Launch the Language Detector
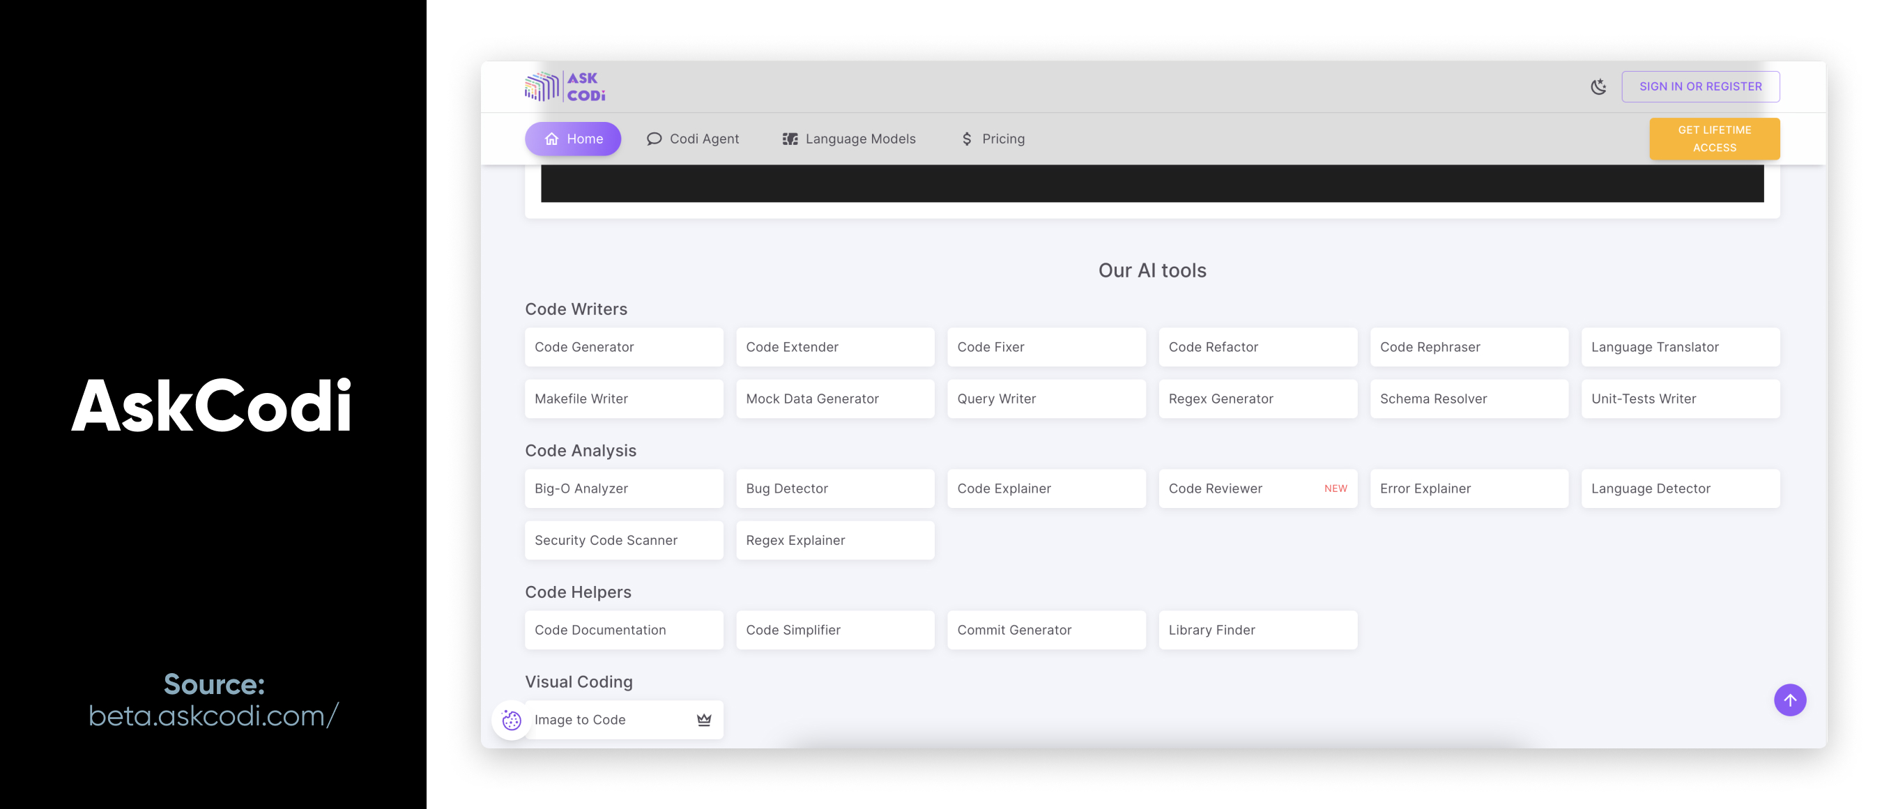The image size is (1882, 809). [x=1681, y=488]
